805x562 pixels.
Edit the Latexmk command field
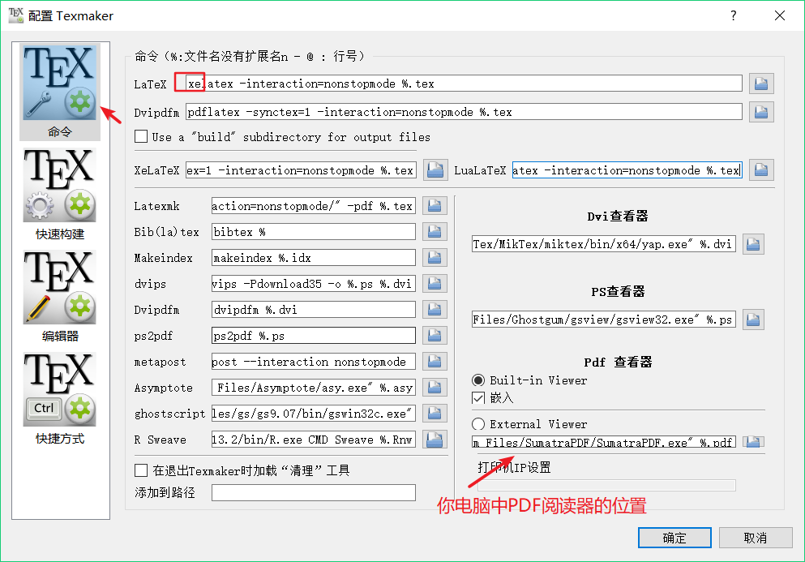[x=313, y=206]
